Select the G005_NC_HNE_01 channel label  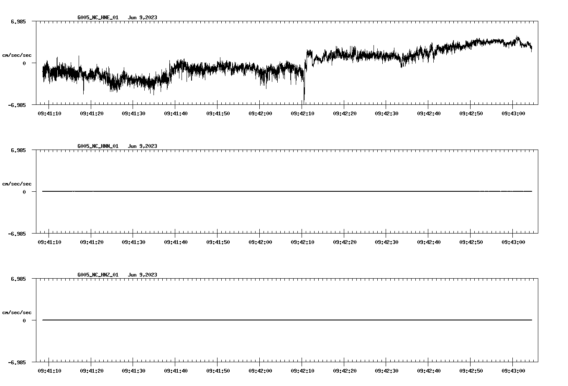pyautogui.click(x=97, y=18)
